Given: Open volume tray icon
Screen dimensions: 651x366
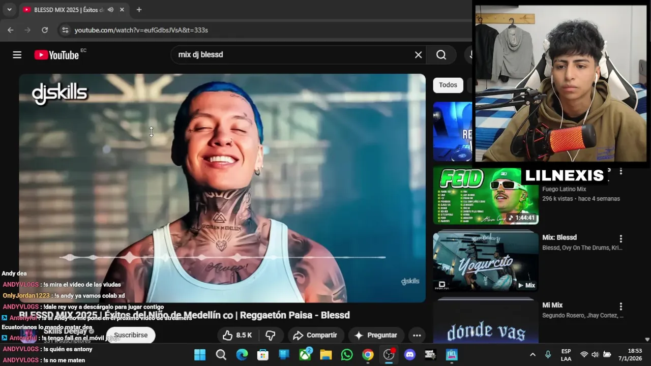Looking at the screenshot, I should [x=595, y=355].
